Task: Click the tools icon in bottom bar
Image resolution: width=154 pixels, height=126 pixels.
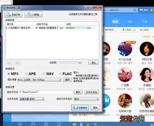Action: (x=95, y=124)
